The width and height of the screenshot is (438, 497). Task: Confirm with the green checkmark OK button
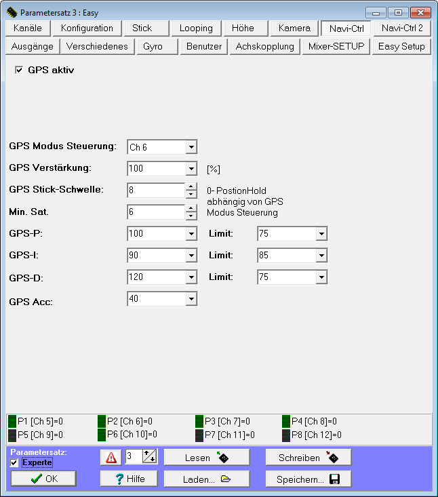(43, 479)
